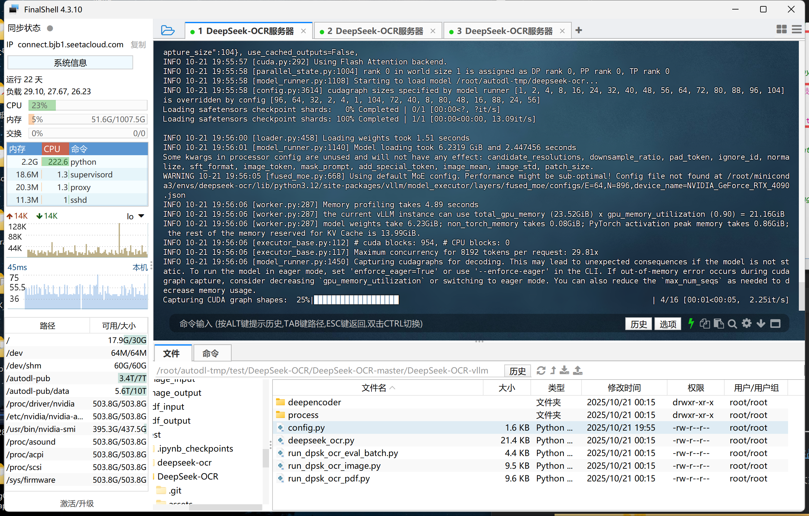
Task: Click the magnifier search icon in the terminal toolbar
Action: point(733,324)
